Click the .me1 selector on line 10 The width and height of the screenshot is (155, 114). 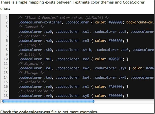tap(48, 59)
